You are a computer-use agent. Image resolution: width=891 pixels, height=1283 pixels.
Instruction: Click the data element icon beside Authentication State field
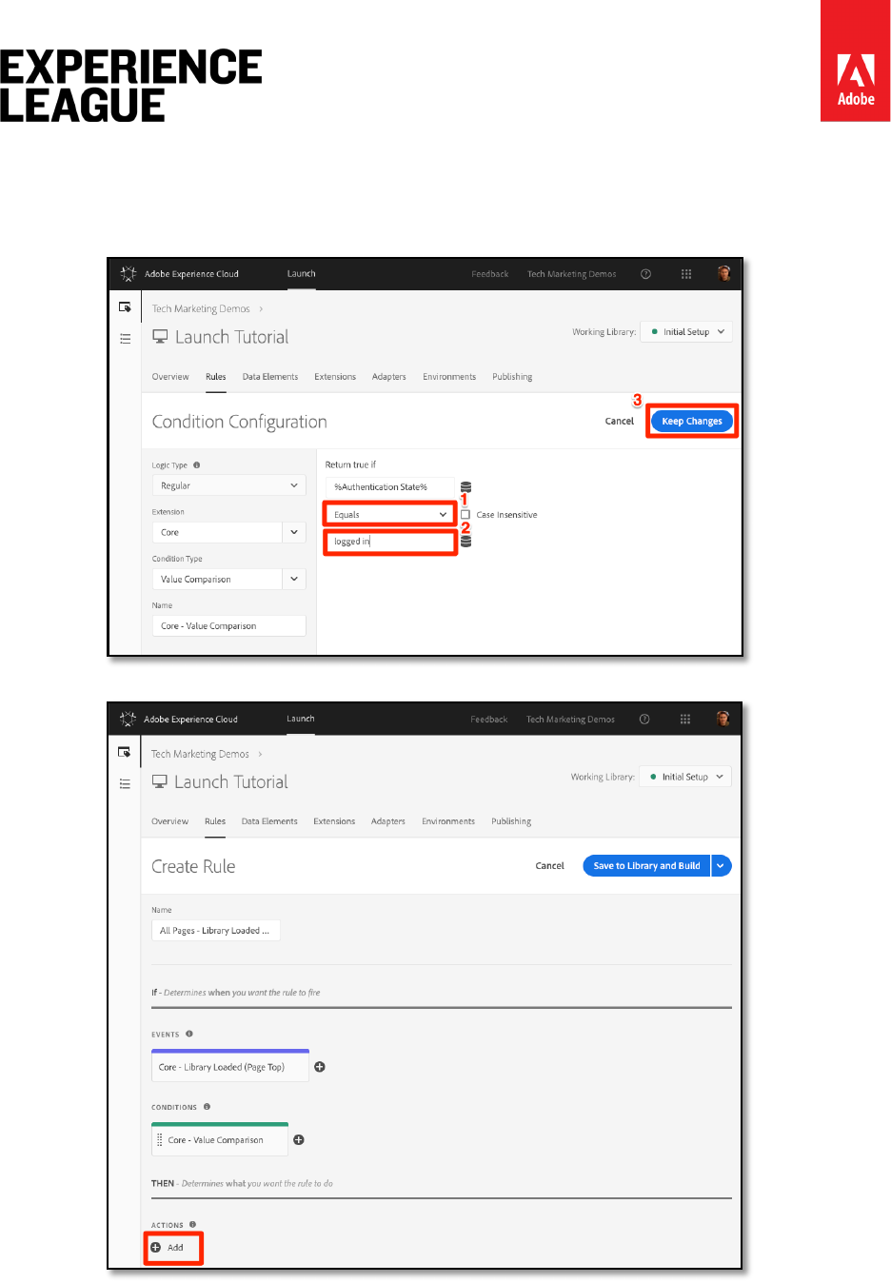click(x=466, y=487)
